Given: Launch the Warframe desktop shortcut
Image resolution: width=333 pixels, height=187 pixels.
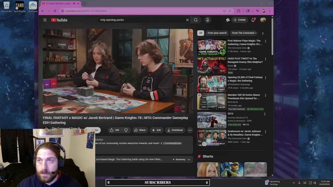Looking at the screenshot, I should [x=33, y=7].
